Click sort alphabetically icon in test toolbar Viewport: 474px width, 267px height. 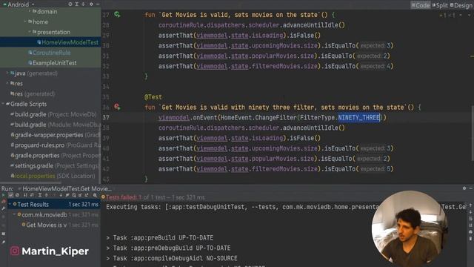coord(25,195)
